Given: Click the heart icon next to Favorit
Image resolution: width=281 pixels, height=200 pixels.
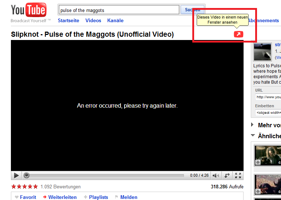Looking at the screenshot, I should [x=17, y=197].
